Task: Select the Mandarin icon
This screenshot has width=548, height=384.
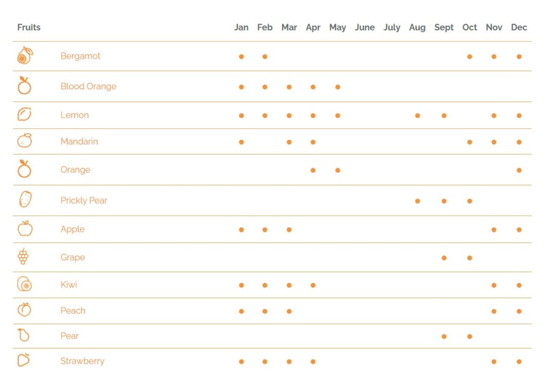Action: coord(25,141)
